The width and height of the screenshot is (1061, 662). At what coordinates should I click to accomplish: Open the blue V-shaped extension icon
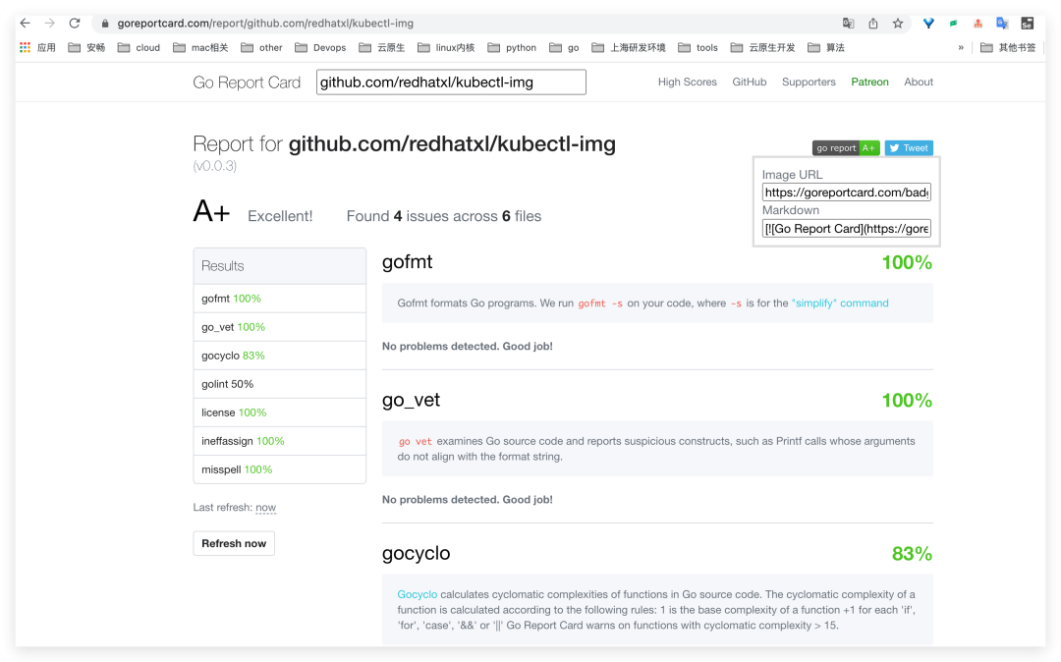(928, 24)
